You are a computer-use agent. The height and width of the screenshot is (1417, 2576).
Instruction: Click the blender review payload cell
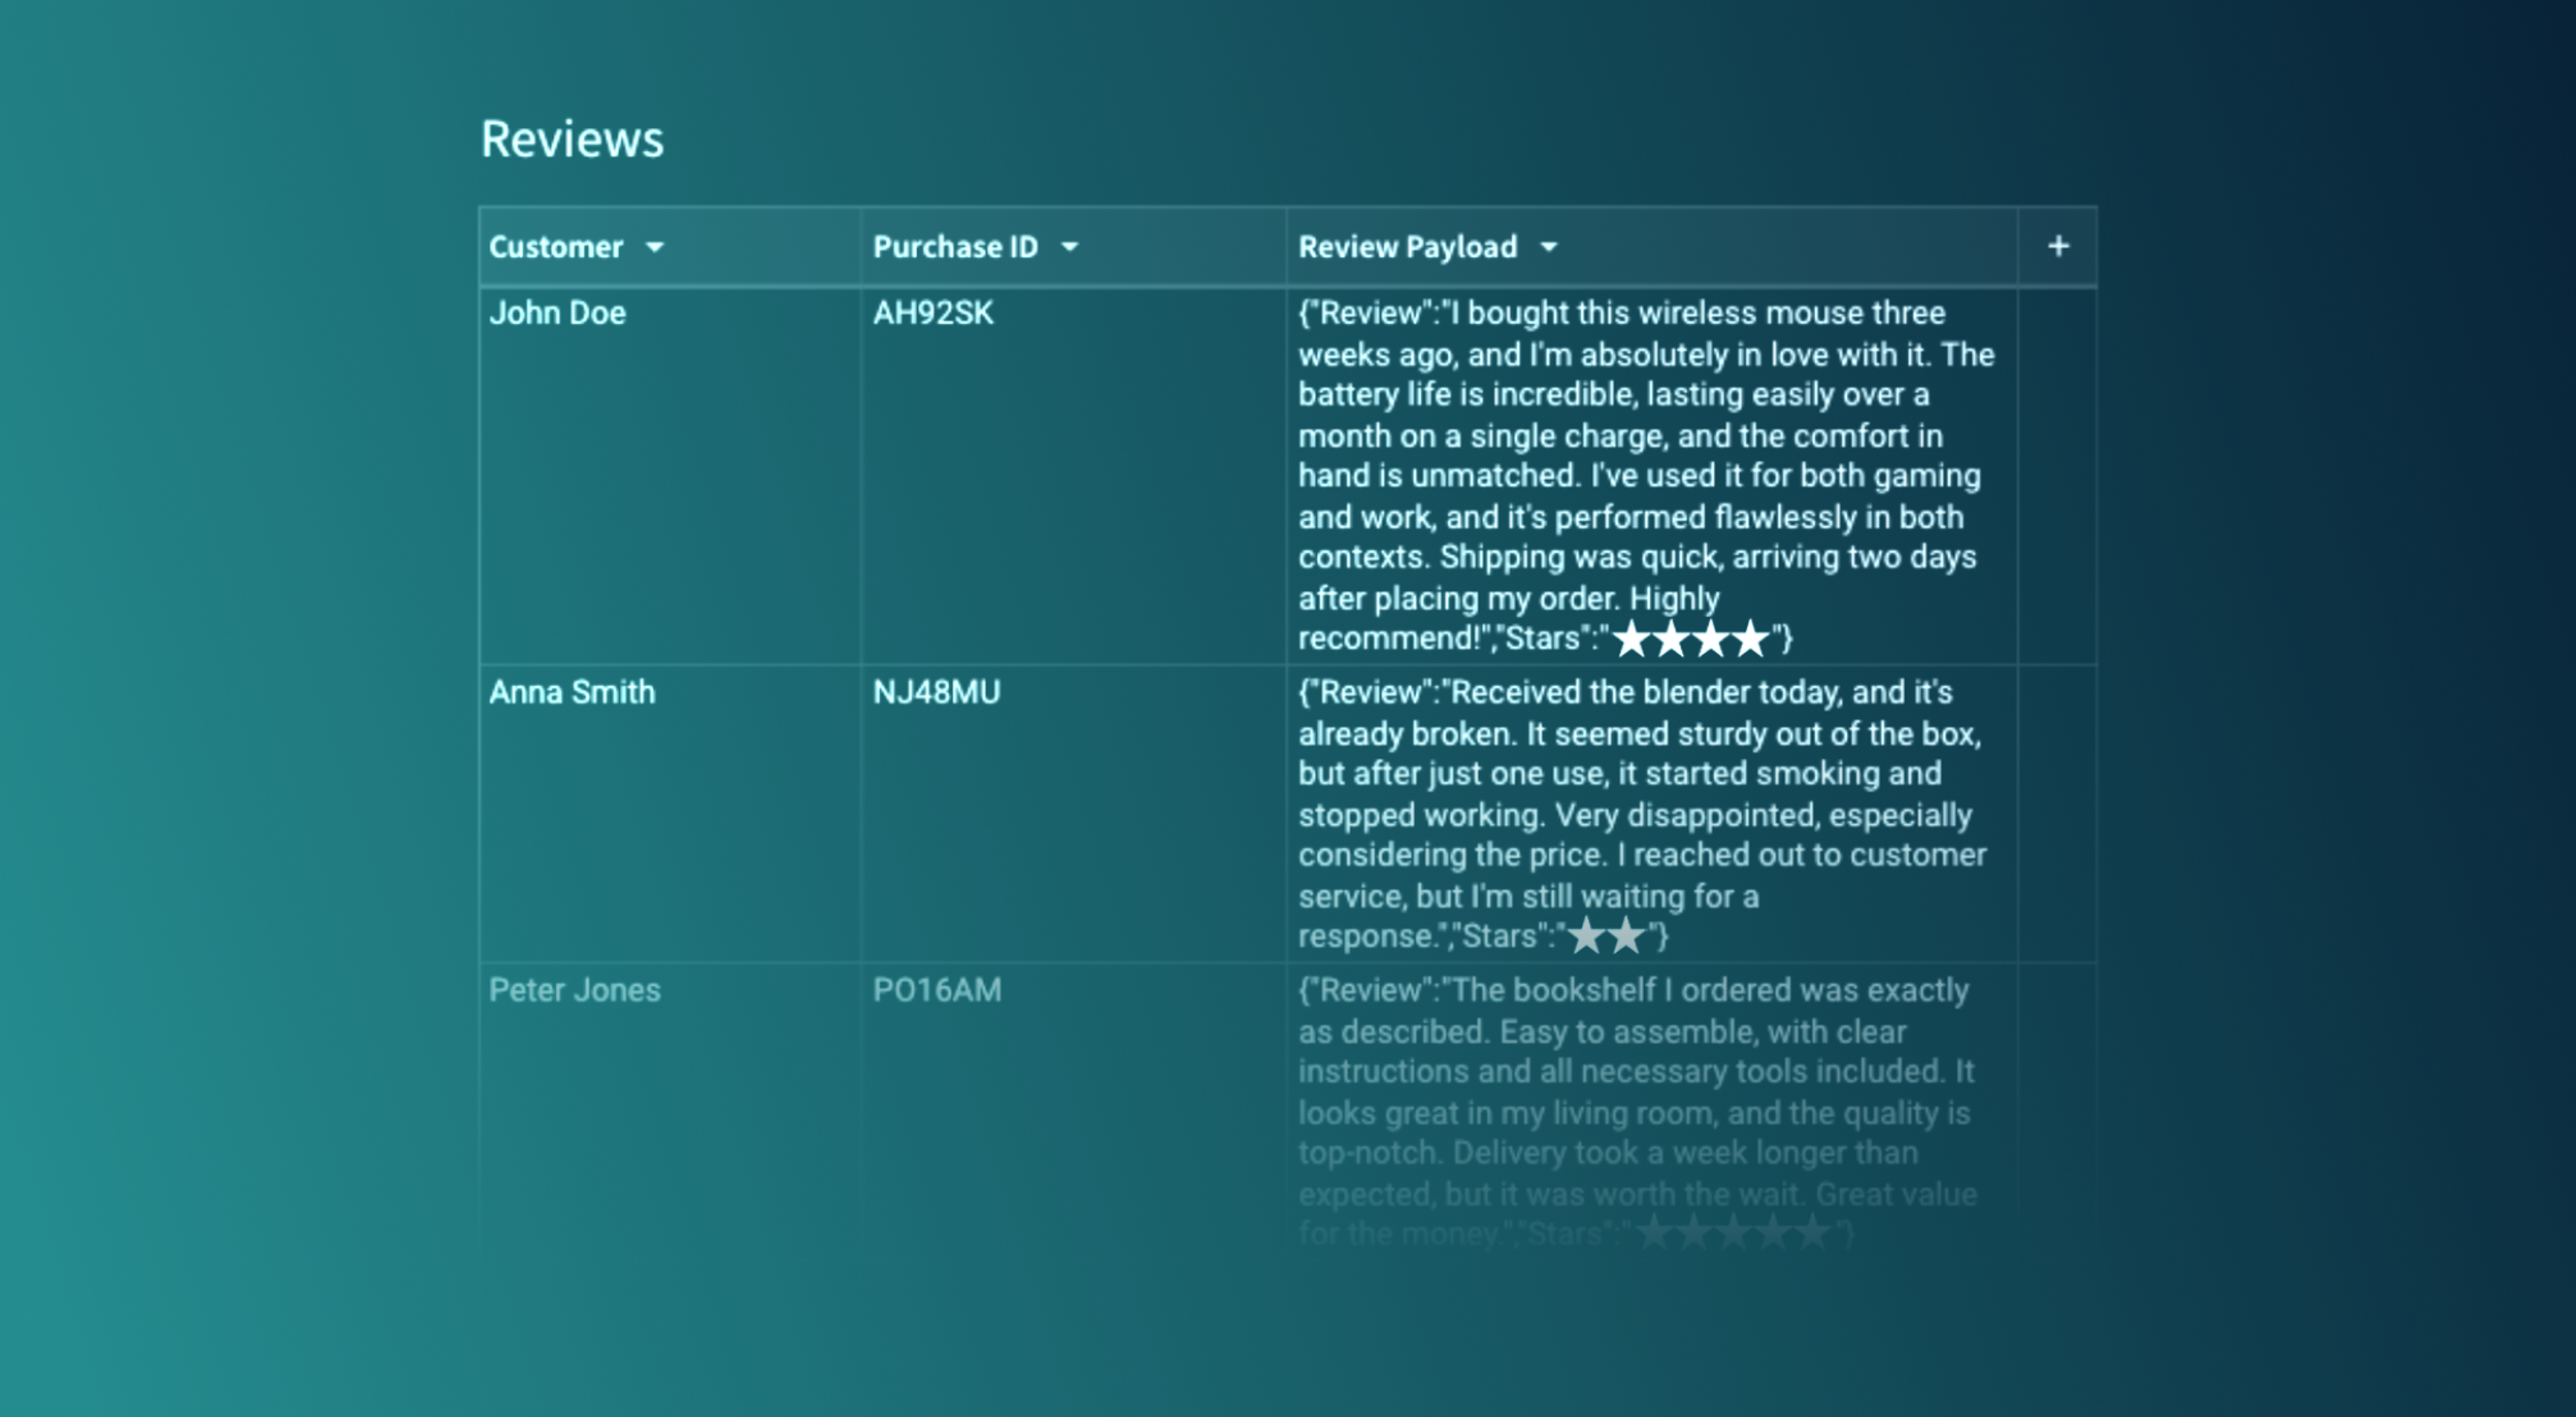pyautogui.click(x=1652, y=814)
